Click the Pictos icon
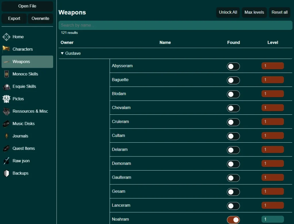The width and height of the screenshot is (294, 224). click(x=6, y=99)
